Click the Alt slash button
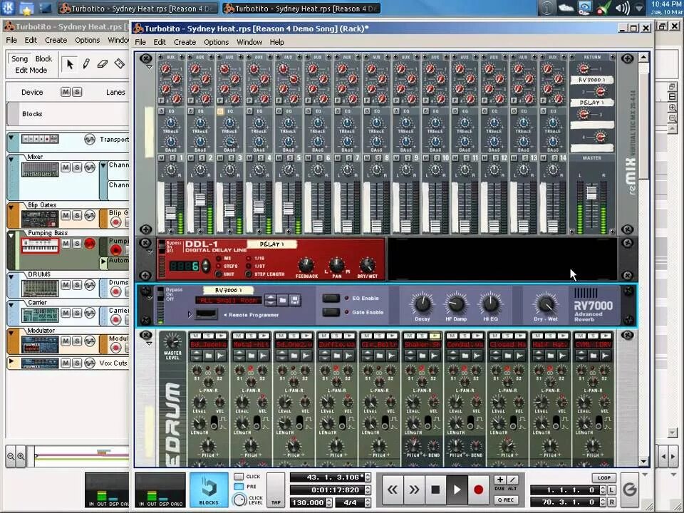 click(x=512, y=480)
